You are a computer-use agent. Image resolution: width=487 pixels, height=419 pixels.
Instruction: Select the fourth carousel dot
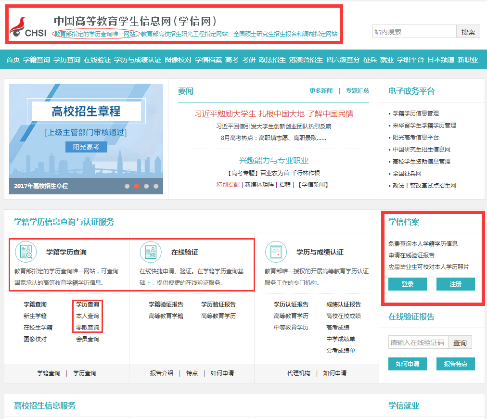click(x=156, y=186)
